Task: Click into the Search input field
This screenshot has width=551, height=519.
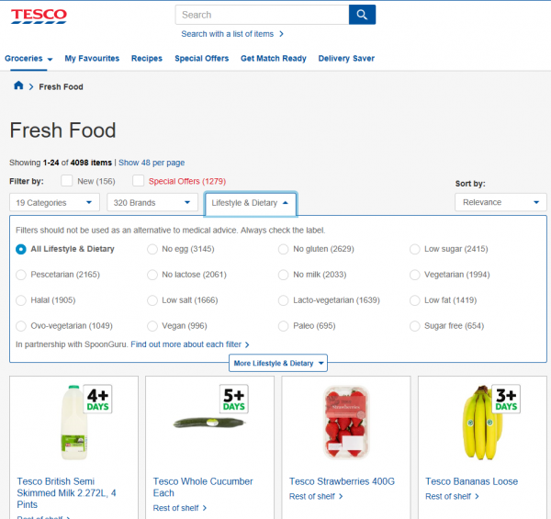Action: 262,15
